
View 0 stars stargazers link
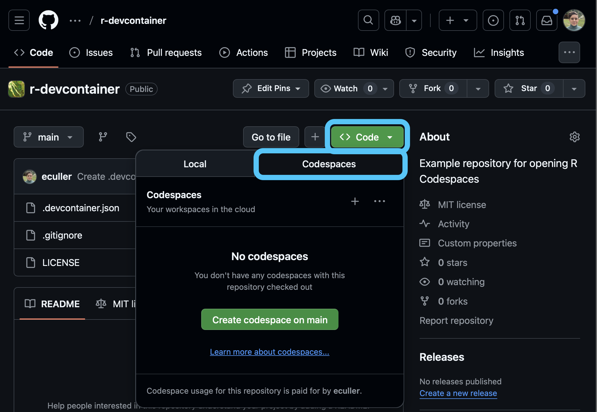click(x=452, y=263)
